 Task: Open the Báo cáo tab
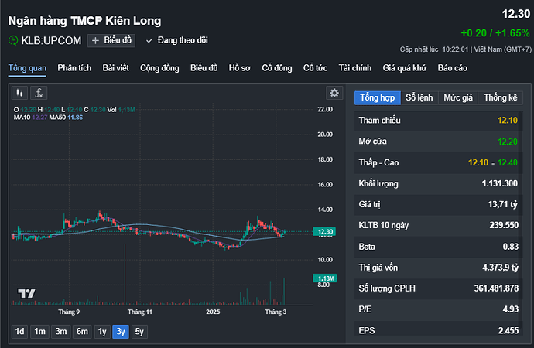pyautogui.click(x=453, y=68)
